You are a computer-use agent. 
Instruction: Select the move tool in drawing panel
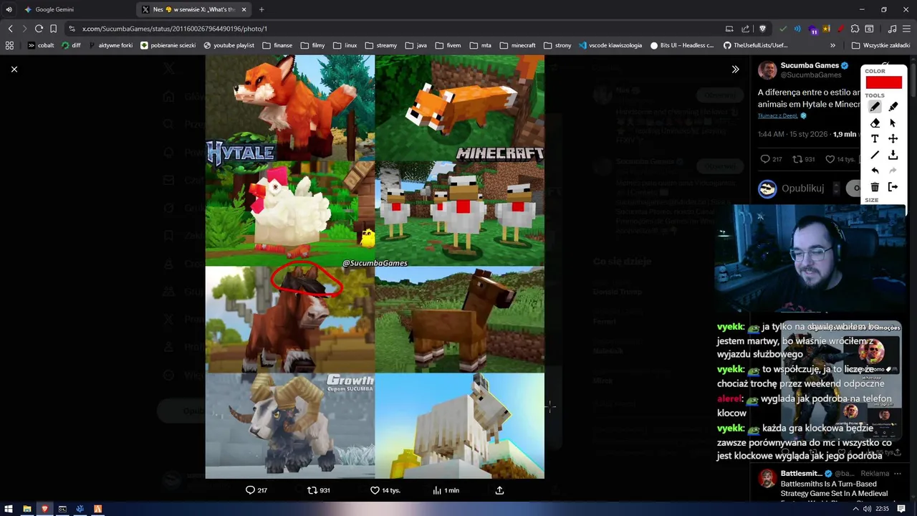point(893,139)
